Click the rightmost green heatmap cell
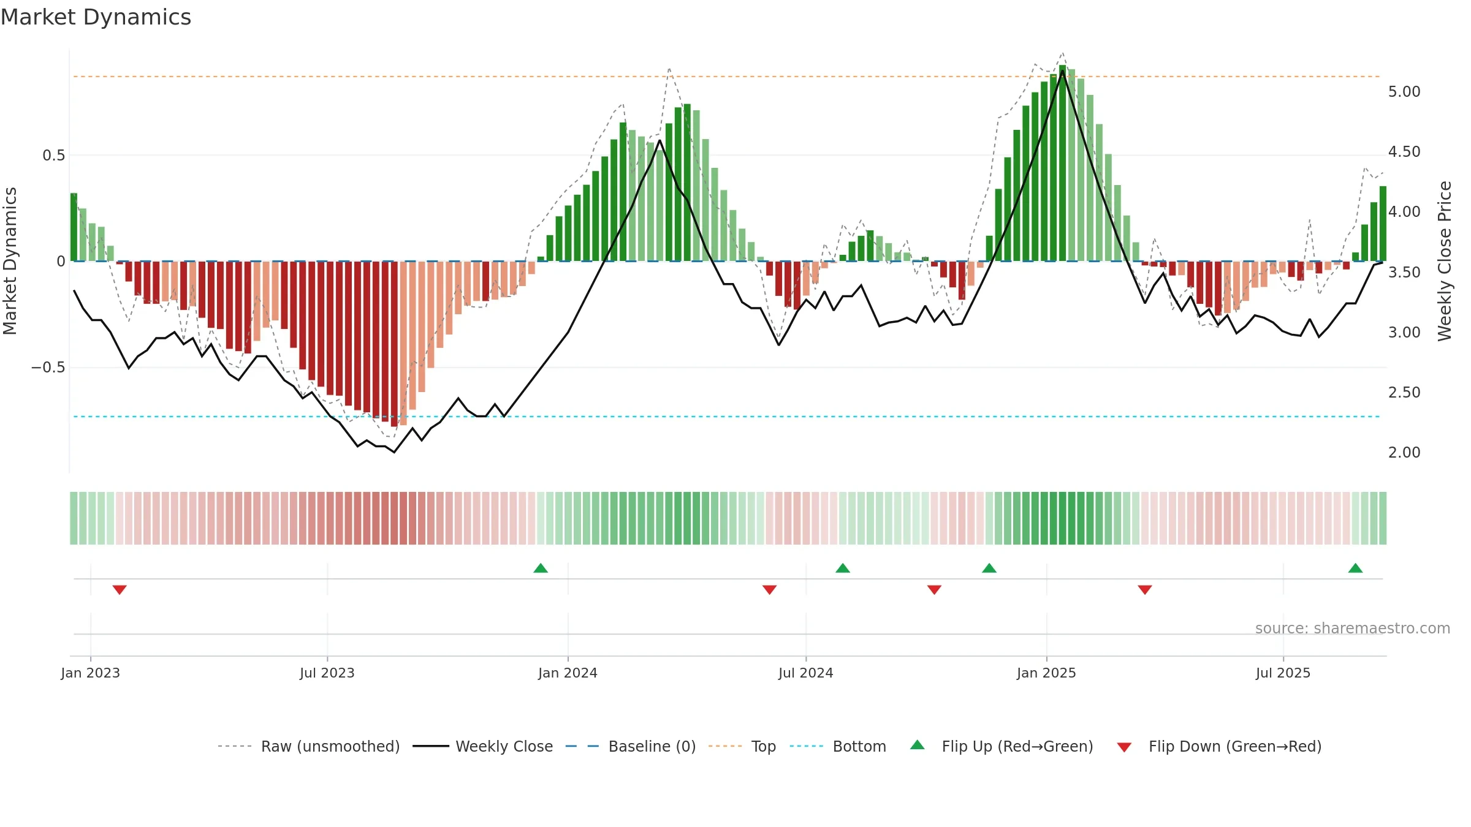 (x=1383, y=518)
